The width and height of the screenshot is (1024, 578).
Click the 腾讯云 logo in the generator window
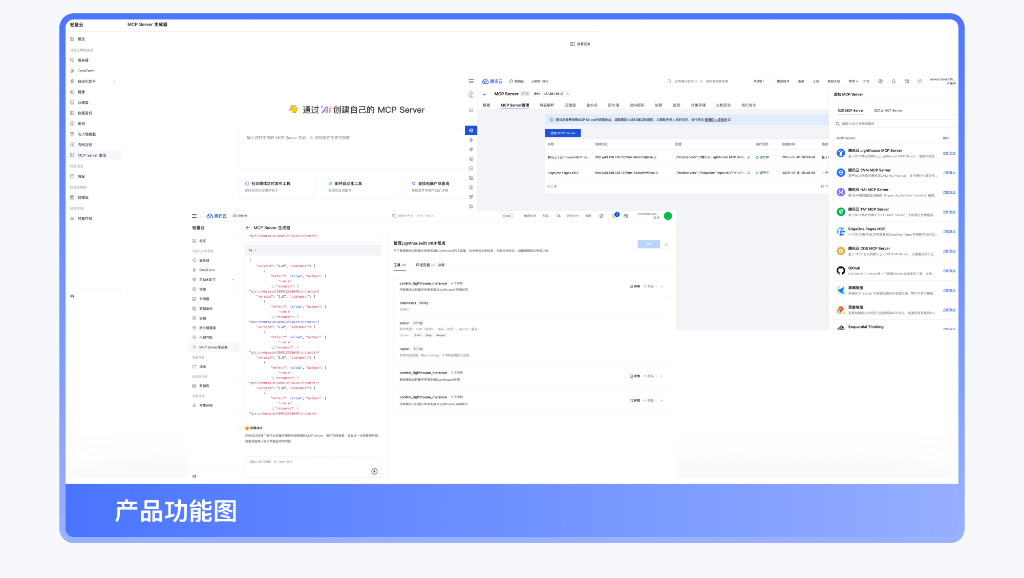click(x=217, y=216)
